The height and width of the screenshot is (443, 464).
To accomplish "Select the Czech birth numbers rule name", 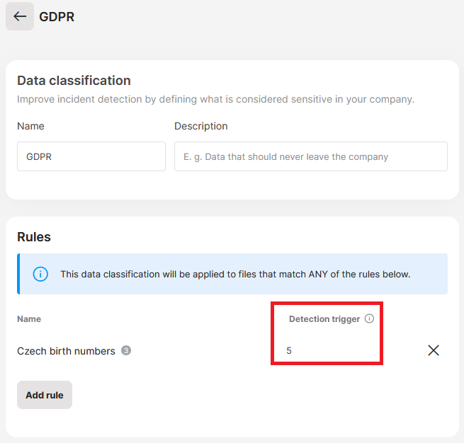I will tap(66, 351).
